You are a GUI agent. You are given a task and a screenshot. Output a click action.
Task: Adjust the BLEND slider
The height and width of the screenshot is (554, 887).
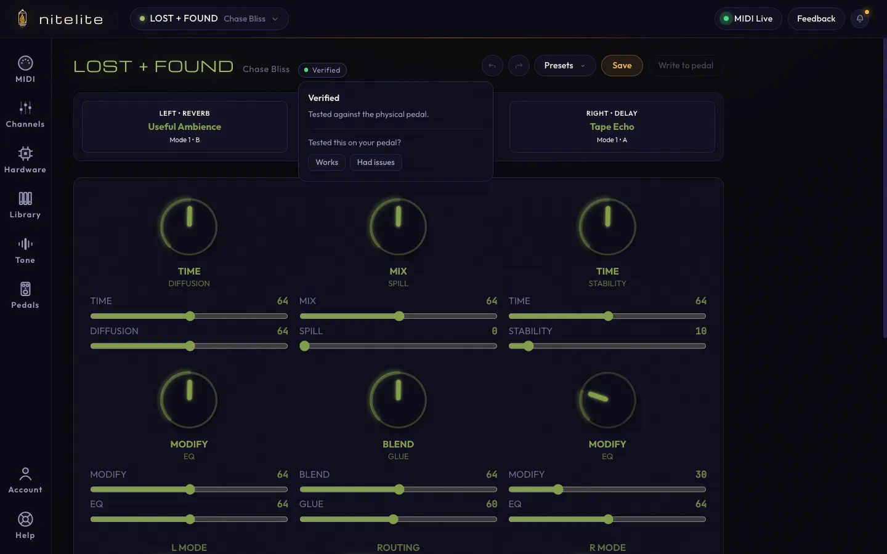tap(398, 490)
